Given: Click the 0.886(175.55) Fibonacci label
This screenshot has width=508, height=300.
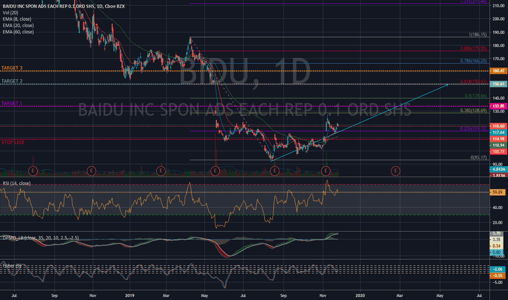Looking at the screenshot, I should coord(473,49).
